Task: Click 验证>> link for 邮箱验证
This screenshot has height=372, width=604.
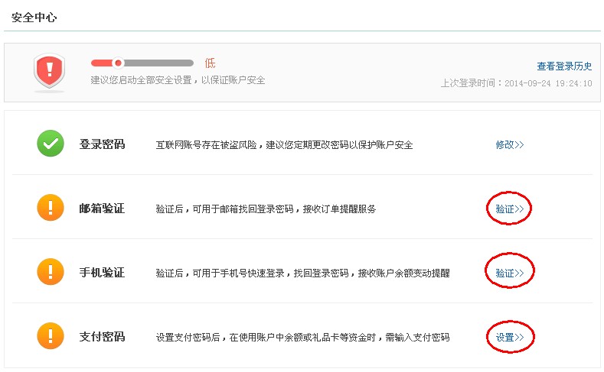Action: tap(510, 209)
